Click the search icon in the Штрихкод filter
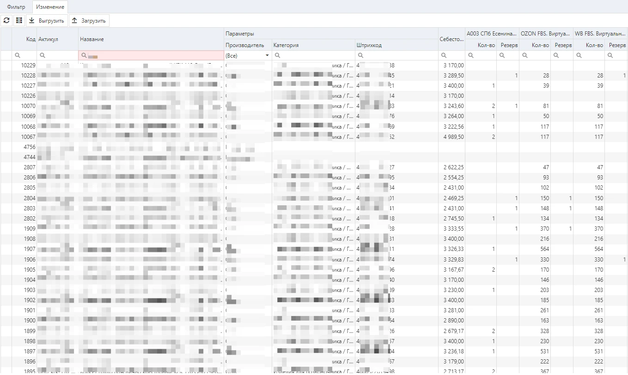 point(361,55)
